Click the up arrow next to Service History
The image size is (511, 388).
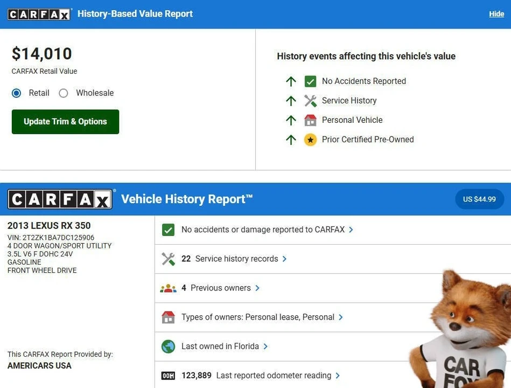[x=291, y=101]
